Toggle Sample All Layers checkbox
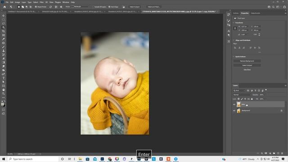The image size is (288, 162). point(93,7)
